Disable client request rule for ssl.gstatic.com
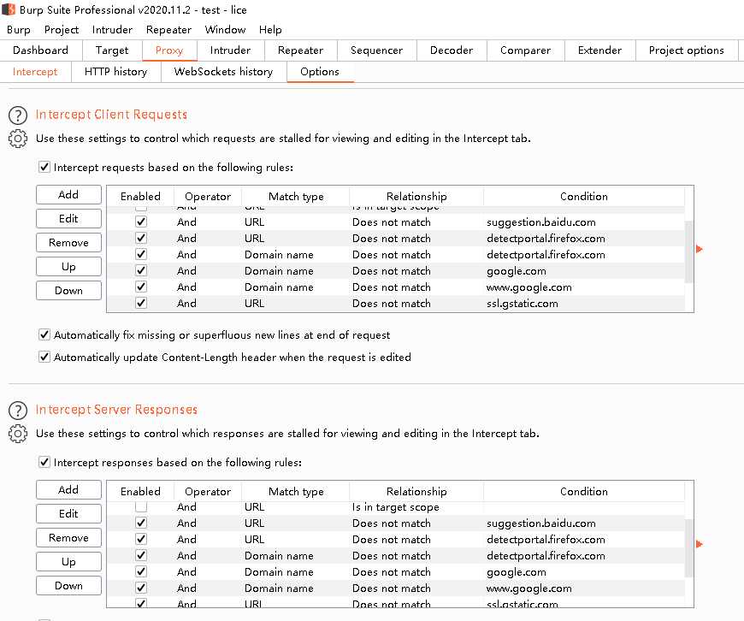The width and height of the screenshot is (744, 621). pos(141,303)
